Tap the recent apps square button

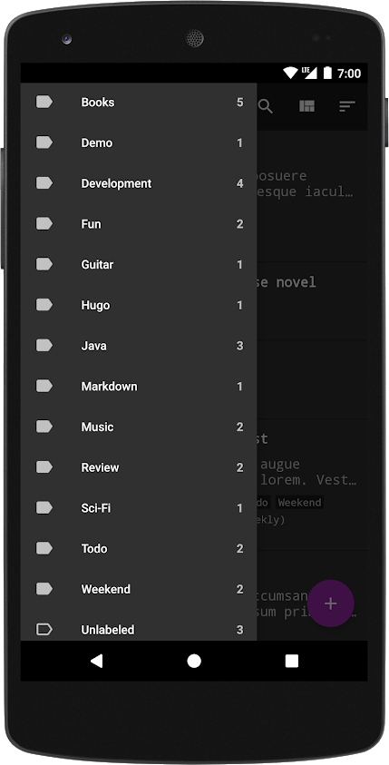point(291,661)
